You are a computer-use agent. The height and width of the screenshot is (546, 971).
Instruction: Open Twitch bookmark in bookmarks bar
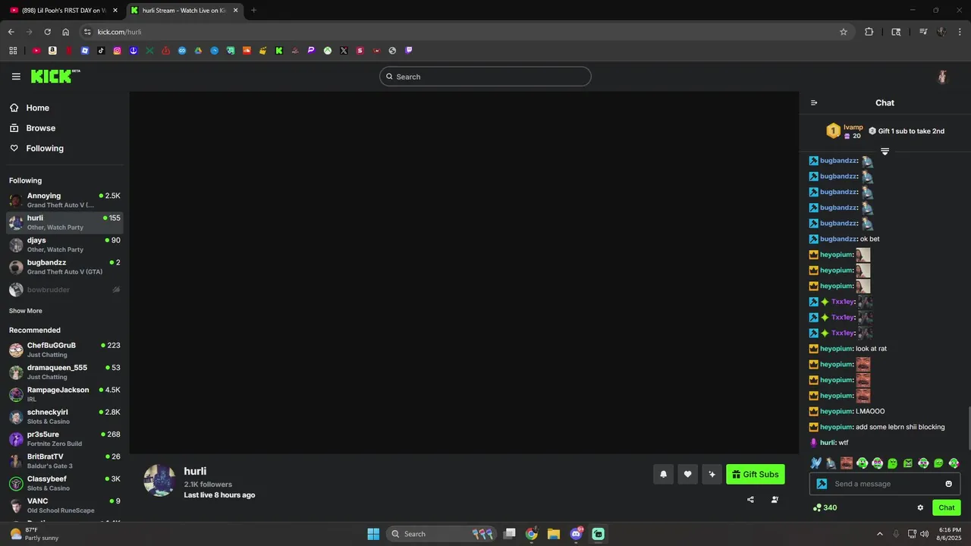409,51
